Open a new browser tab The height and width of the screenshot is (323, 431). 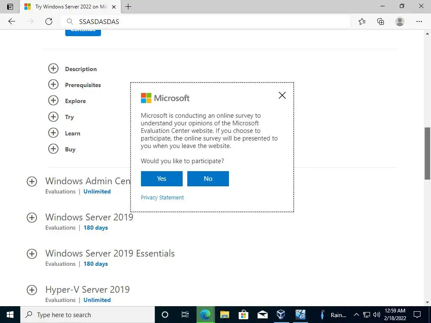pyautogui.click(x=128, y=7)
